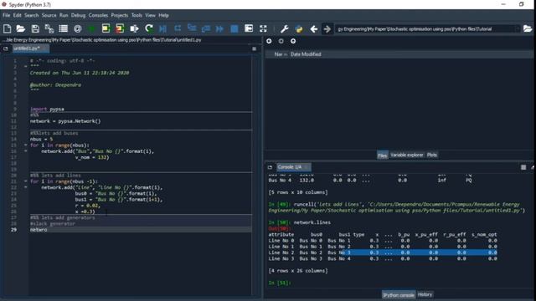Collapse the for loop fold at line 21

click(x=26, y=181)
